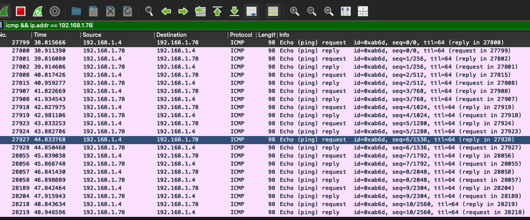530x220 pixels.
Task: Select packet number 27815
Action: point(265,83)
